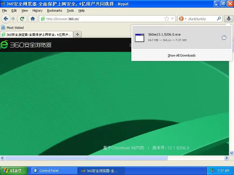The width and height of the screenshot is (234, 175).
Task: Open the DuckDuckGo search engine selector
Action: [182, 19]
